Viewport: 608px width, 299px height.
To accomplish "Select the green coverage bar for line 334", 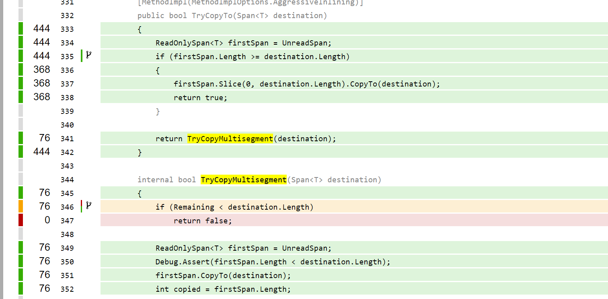I will pyautogui.click(x=20, y=42).
